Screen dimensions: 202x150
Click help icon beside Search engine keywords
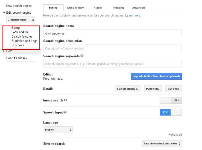(x=82, y=56)
